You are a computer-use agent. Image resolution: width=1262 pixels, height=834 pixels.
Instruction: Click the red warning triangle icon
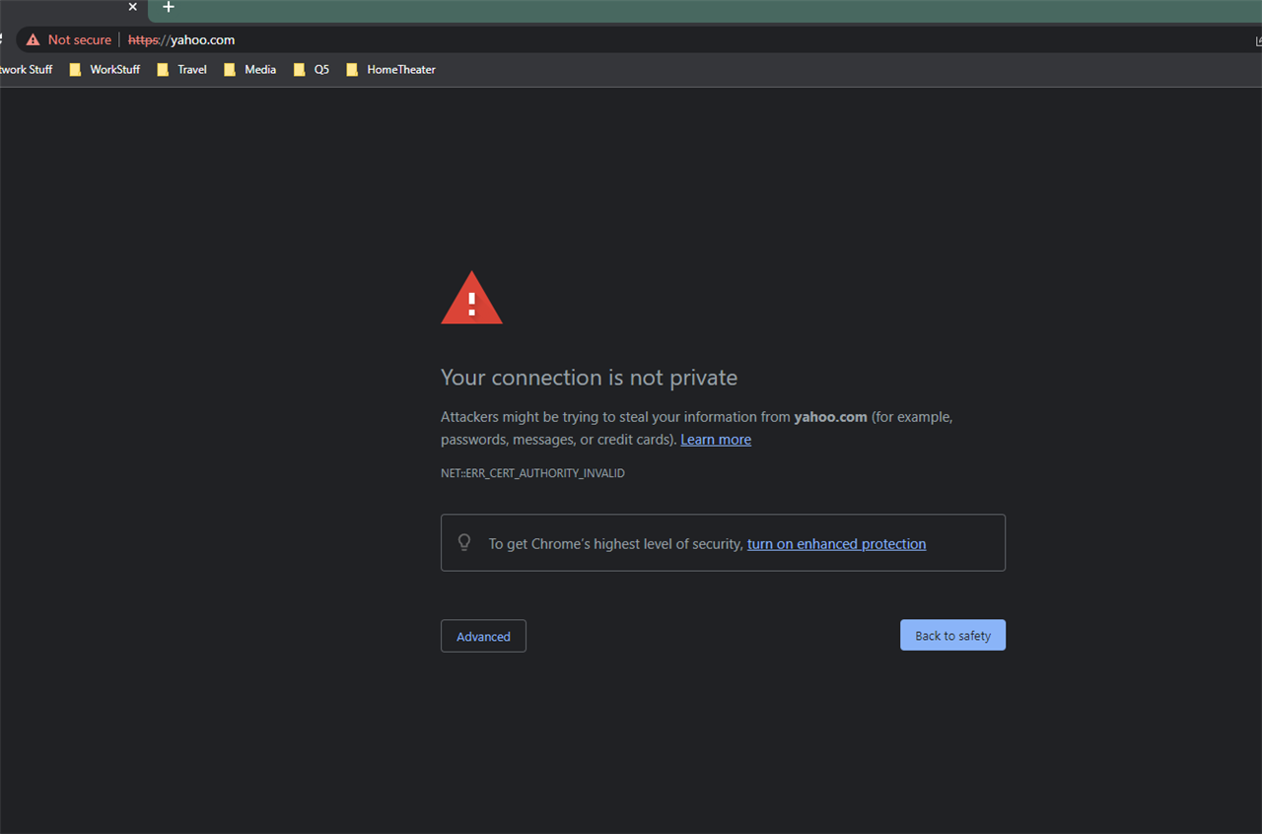(x=471, y=298)
